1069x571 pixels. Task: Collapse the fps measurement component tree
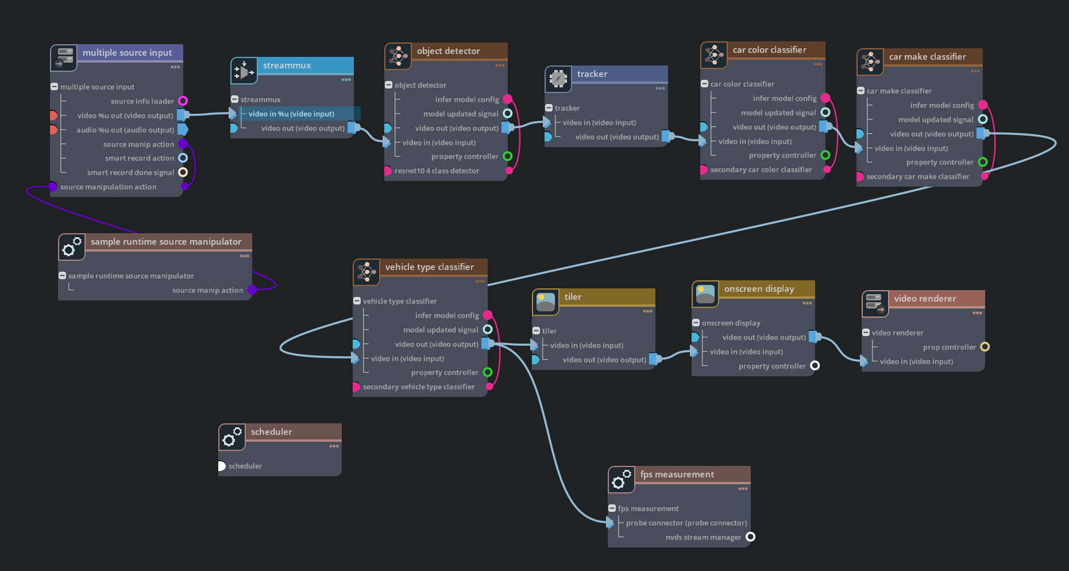click(612, 508)
